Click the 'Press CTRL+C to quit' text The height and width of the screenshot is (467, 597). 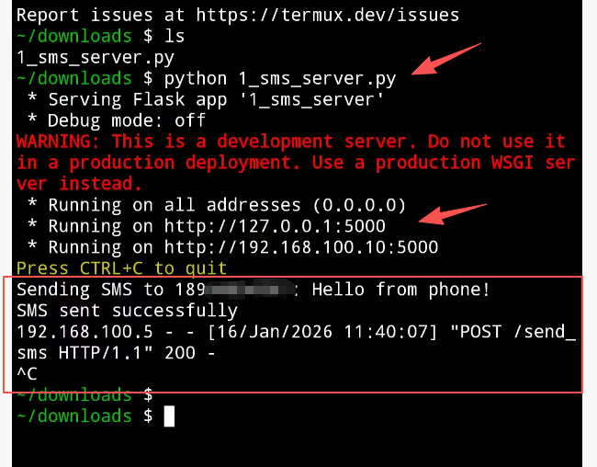point(121,268)
